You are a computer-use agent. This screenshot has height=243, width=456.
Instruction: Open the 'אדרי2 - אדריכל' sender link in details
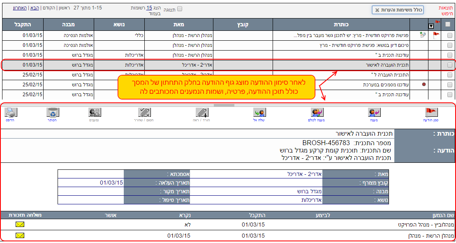pyautogui.click(x=304, y=174)
